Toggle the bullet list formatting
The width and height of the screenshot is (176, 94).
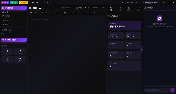point(86,13)
